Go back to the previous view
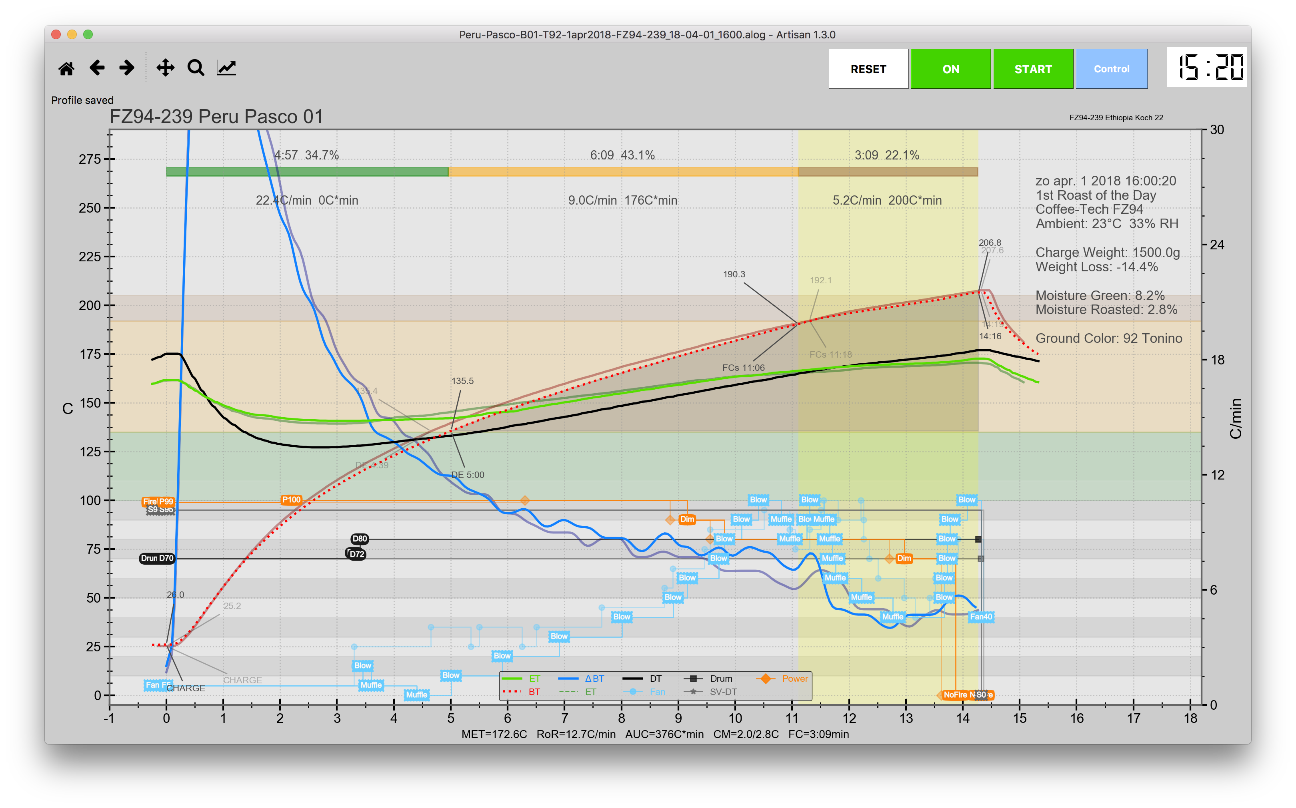 coord(97,68)
